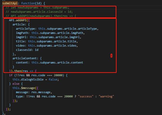
Task: Place cursor on 'API.addAPI({' line
Action: tap(19, 20)
